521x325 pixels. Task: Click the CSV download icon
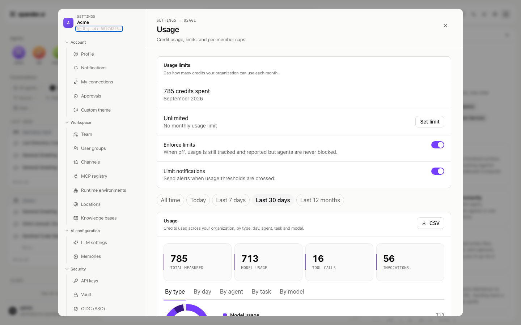tap(424, 223)
